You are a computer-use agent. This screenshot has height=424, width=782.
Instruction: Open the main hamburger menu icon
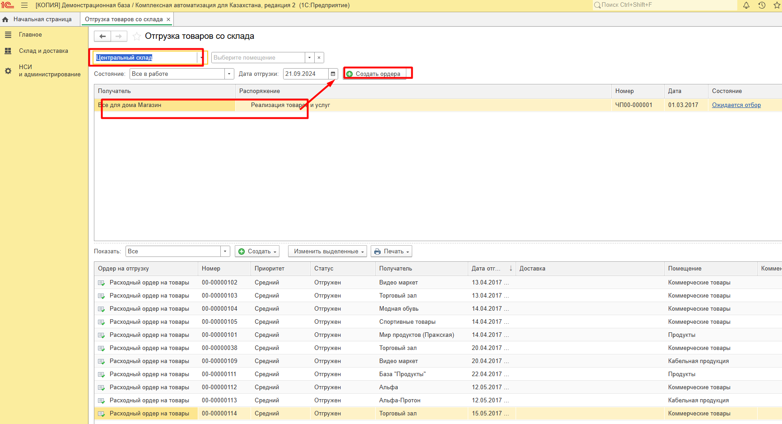point(24,5)
